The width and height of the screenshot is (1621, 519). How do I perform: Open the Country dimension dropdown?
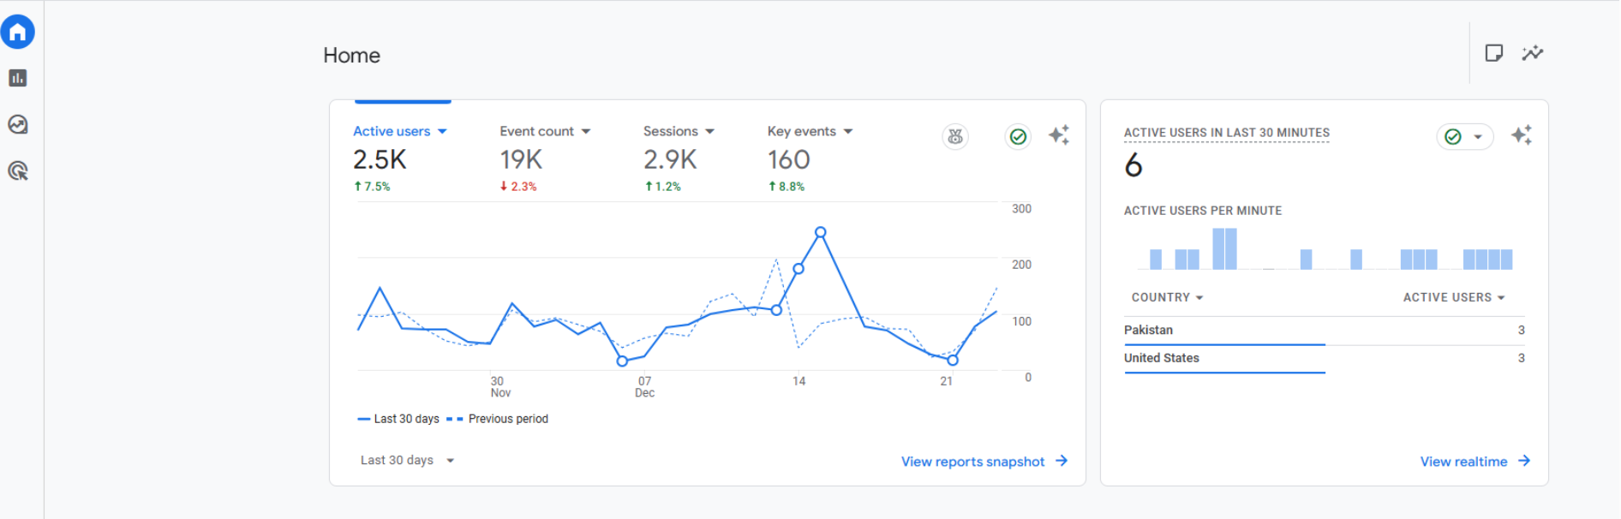[1167, 298]
